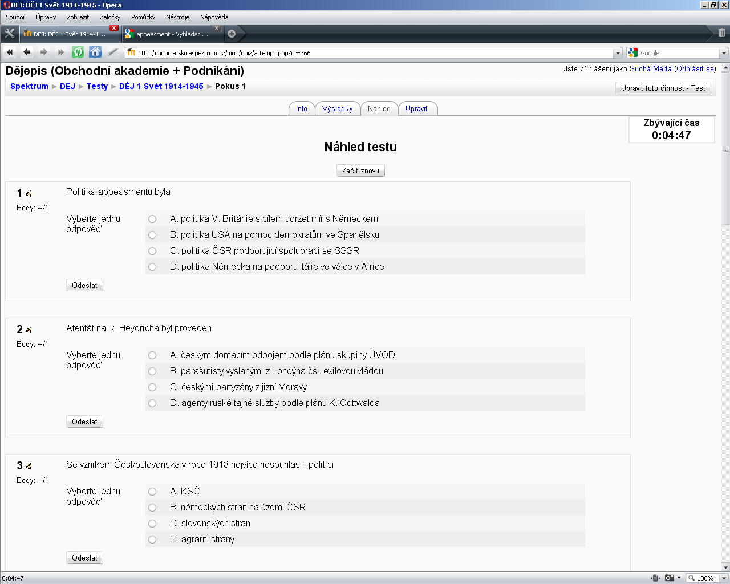
Task: Edit question 3 via pencil icon
Action: coord(29,467)
